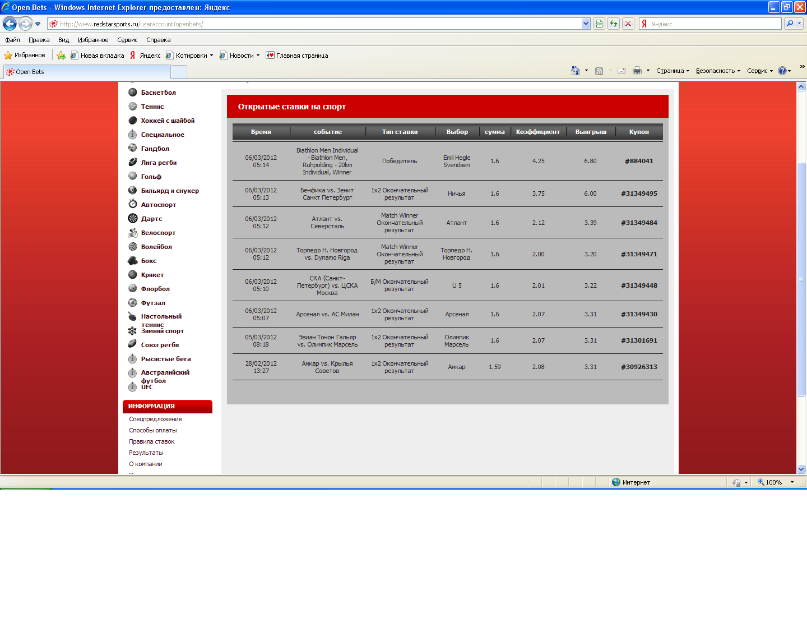The height and width of the screenshot is (636, 807).
Task: Click the cycling icon beside Велоспорт
Action: tap(133, 233)
